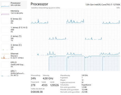Open 2. lemez (T:) disk view
Screen dimensions: 121x95
(x=14, y=38)
